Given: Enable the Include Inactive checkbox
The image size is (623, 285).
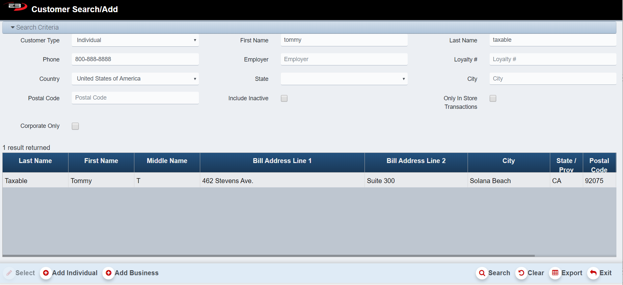Looking at the screenshot, I should (284, 98).
